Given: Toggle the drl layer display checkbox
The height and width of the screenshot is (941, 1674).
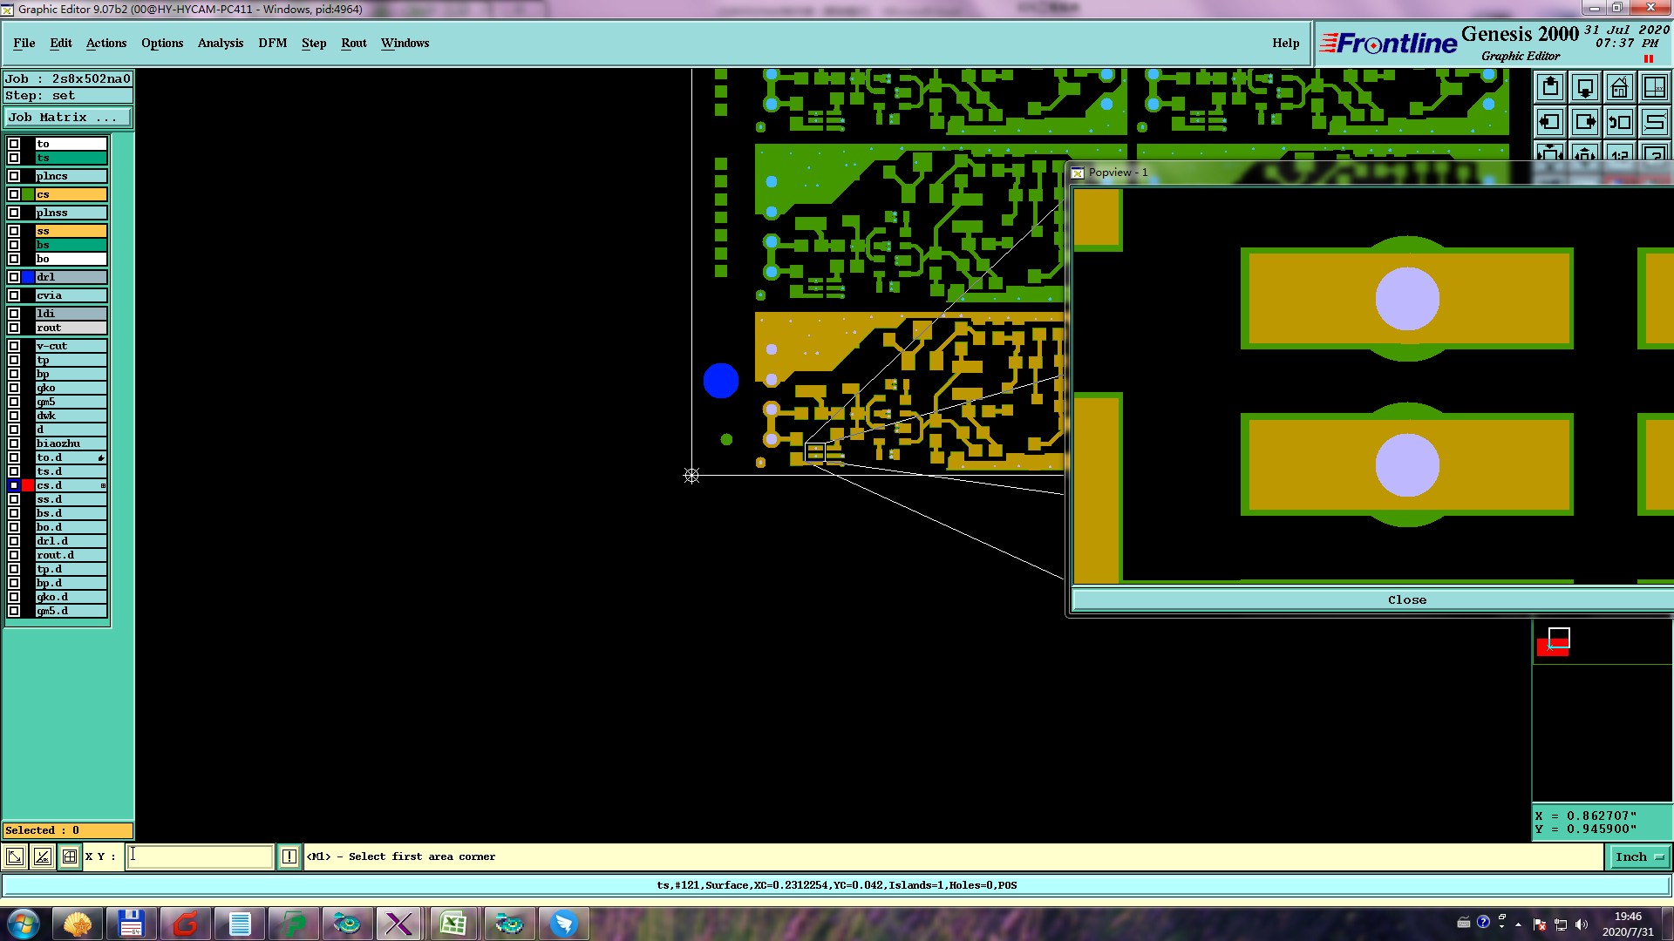Looking at the screenshot, I should [x=14, y=277].
